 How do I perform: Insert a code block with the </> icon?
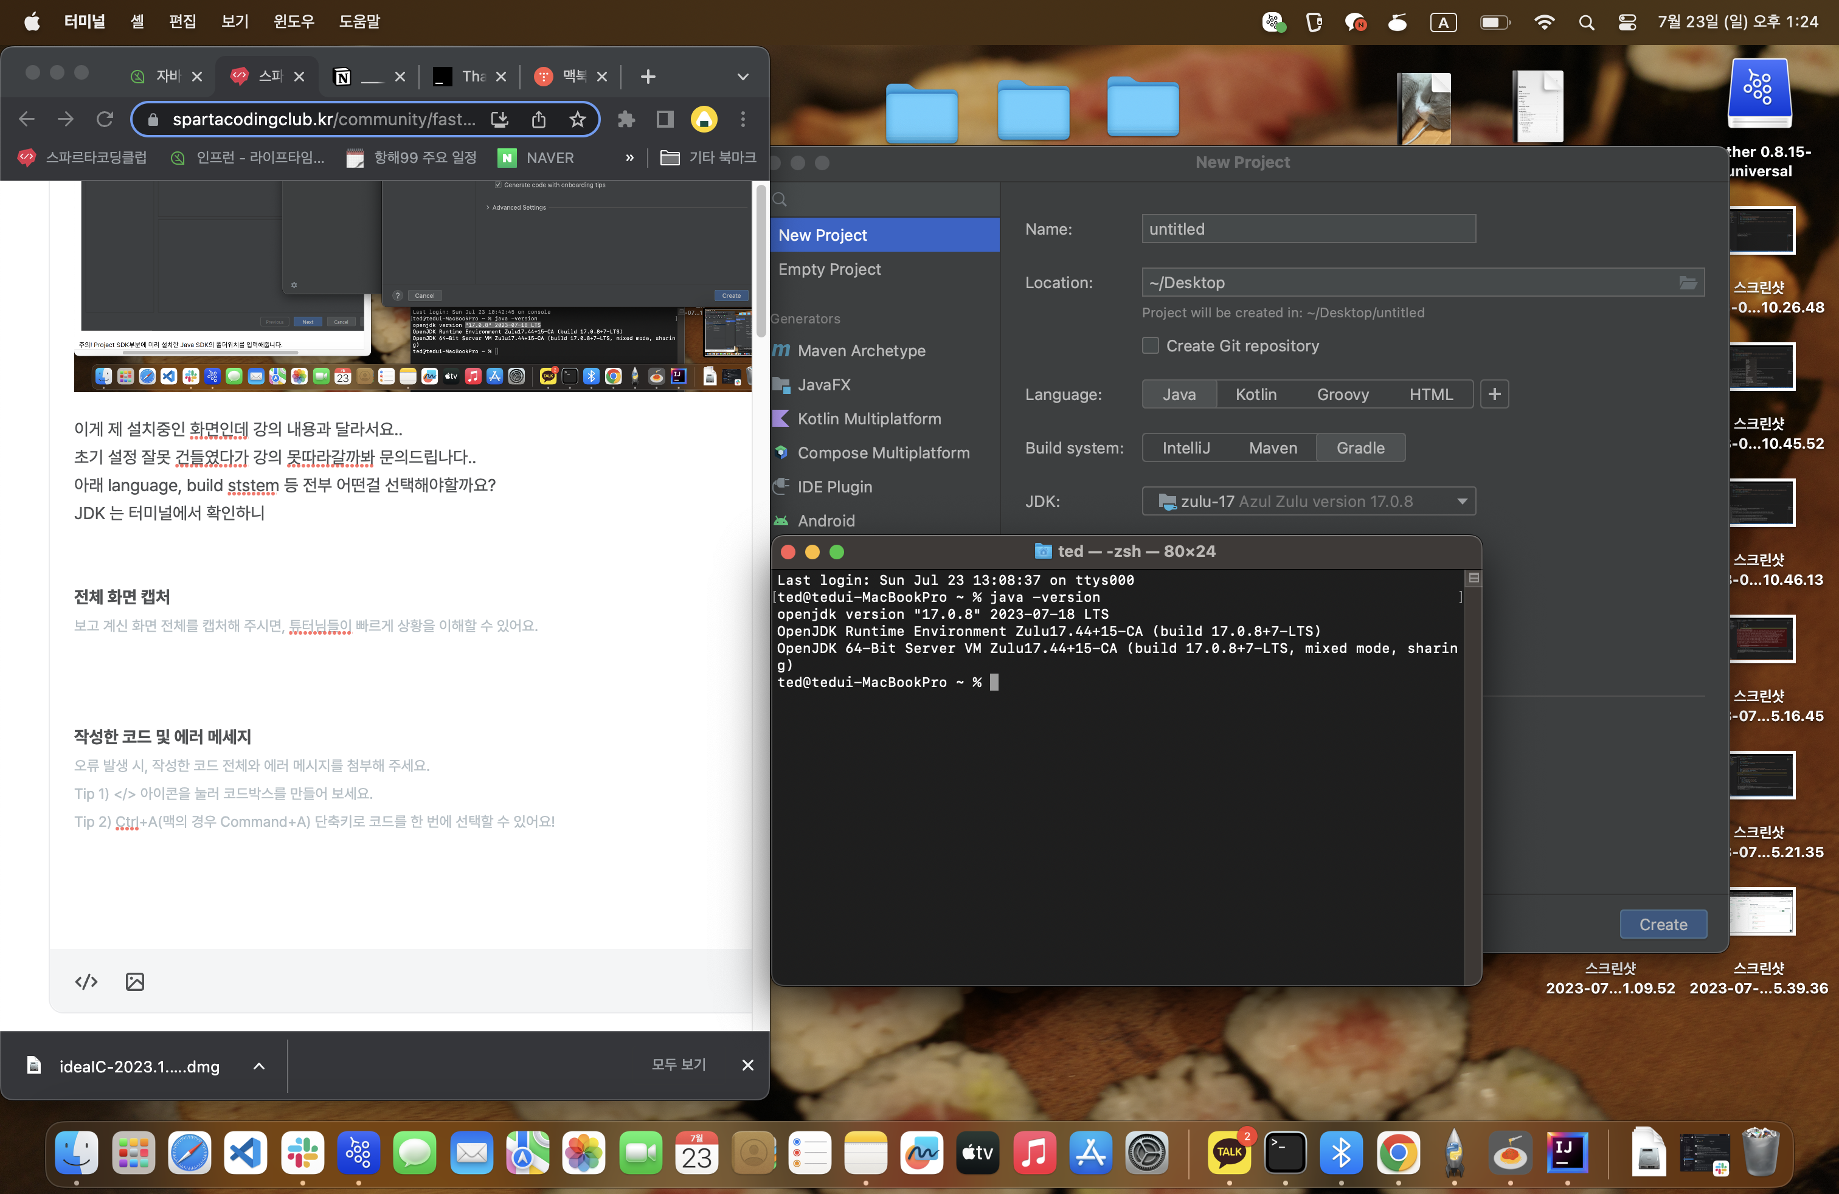pyautogui.click(x=86, y=982)
